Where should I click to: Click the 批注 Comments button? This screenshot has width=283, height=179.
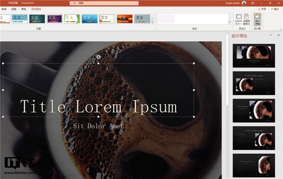tap(275, 9)
